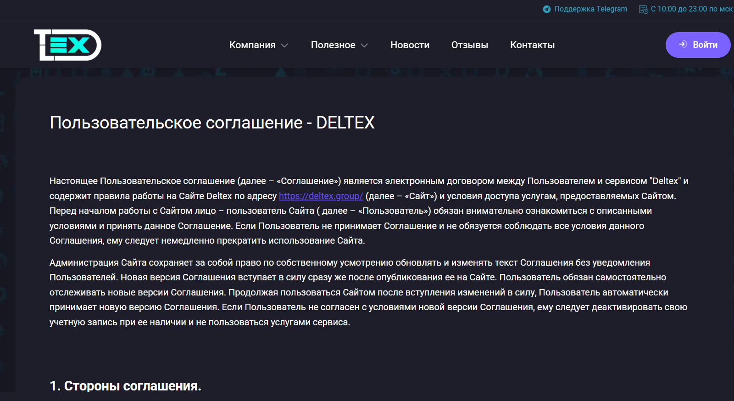Click the section heading 1. Стороны соглашения.
Image resolution: width=734 pixels, height=401 pixels.
point(125,386)
